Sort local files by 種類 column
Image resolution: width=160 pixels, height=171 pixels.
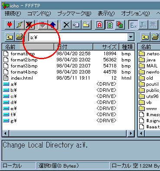tap(127, 47)
